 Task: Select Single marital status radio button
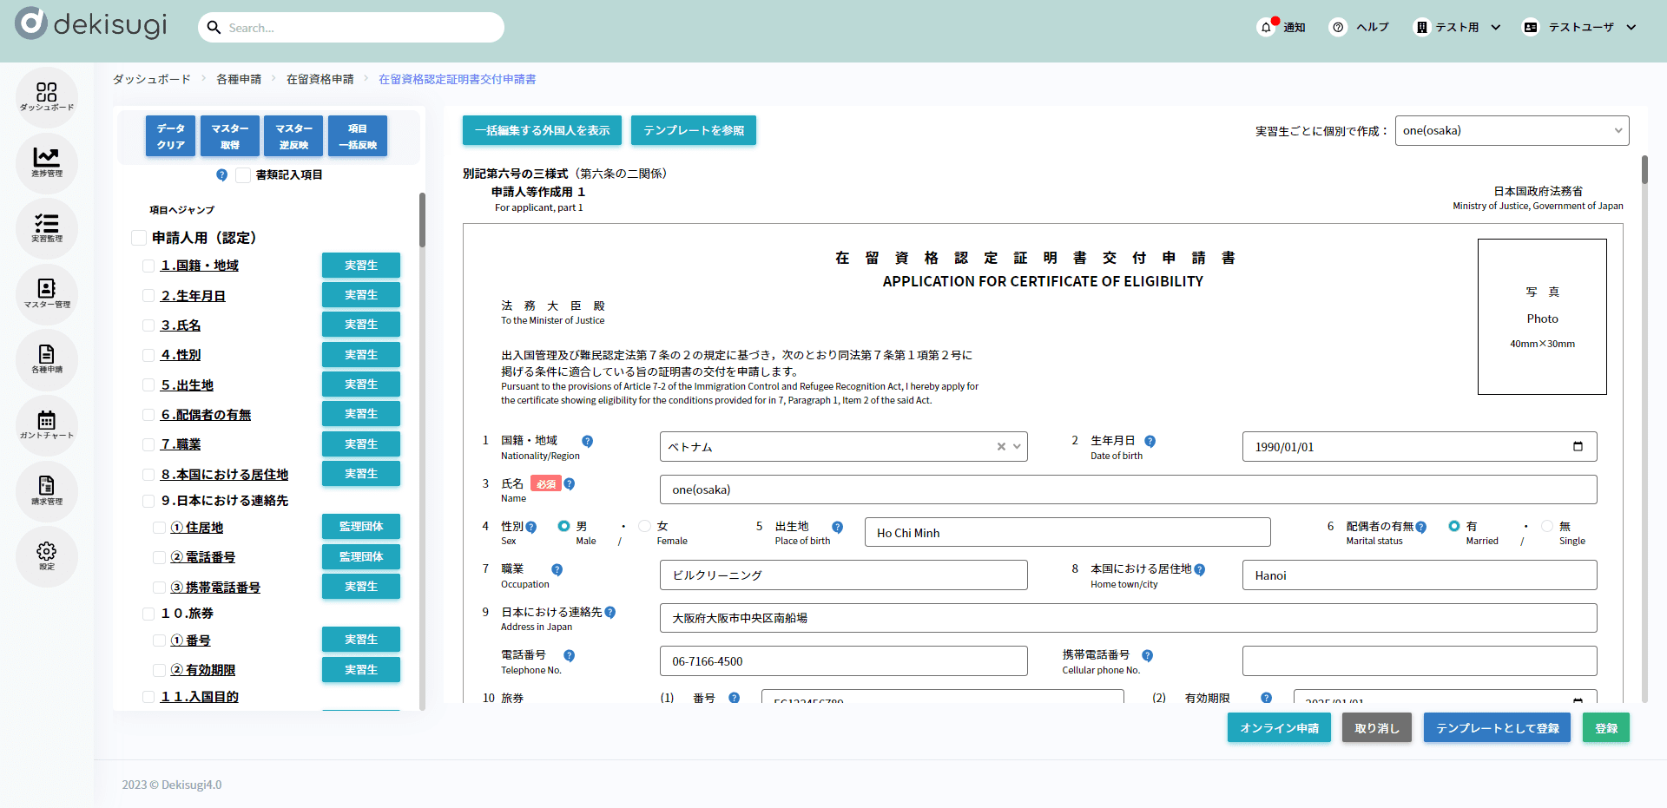click(1546, 526)
